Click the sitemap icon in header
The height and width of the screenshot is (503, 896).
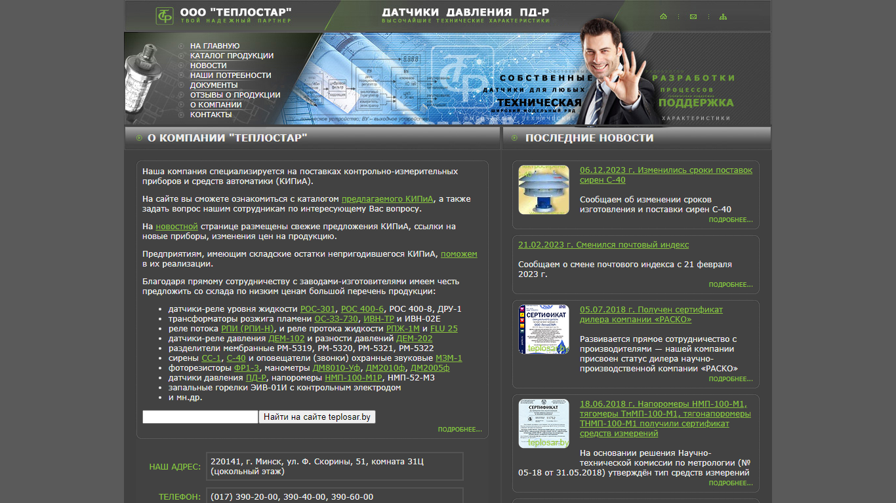click(723, 16)
